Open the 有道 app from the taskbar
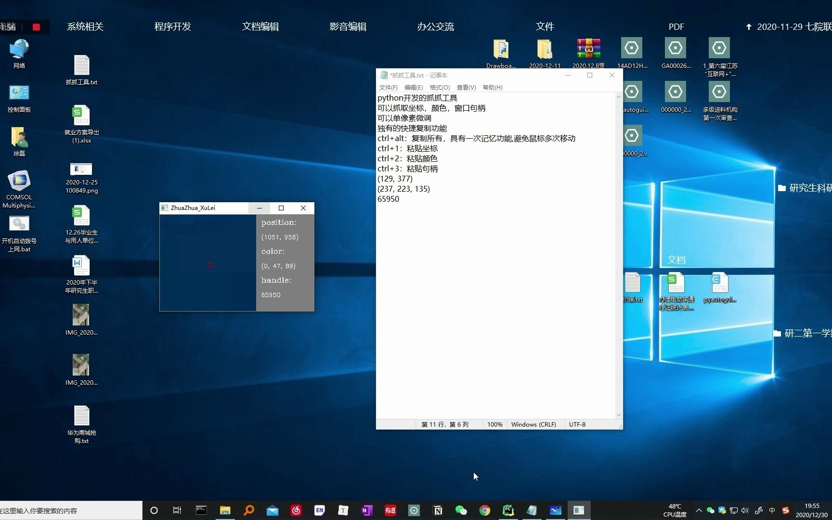This screenshot has height=520, width=832. coord(390,510)
